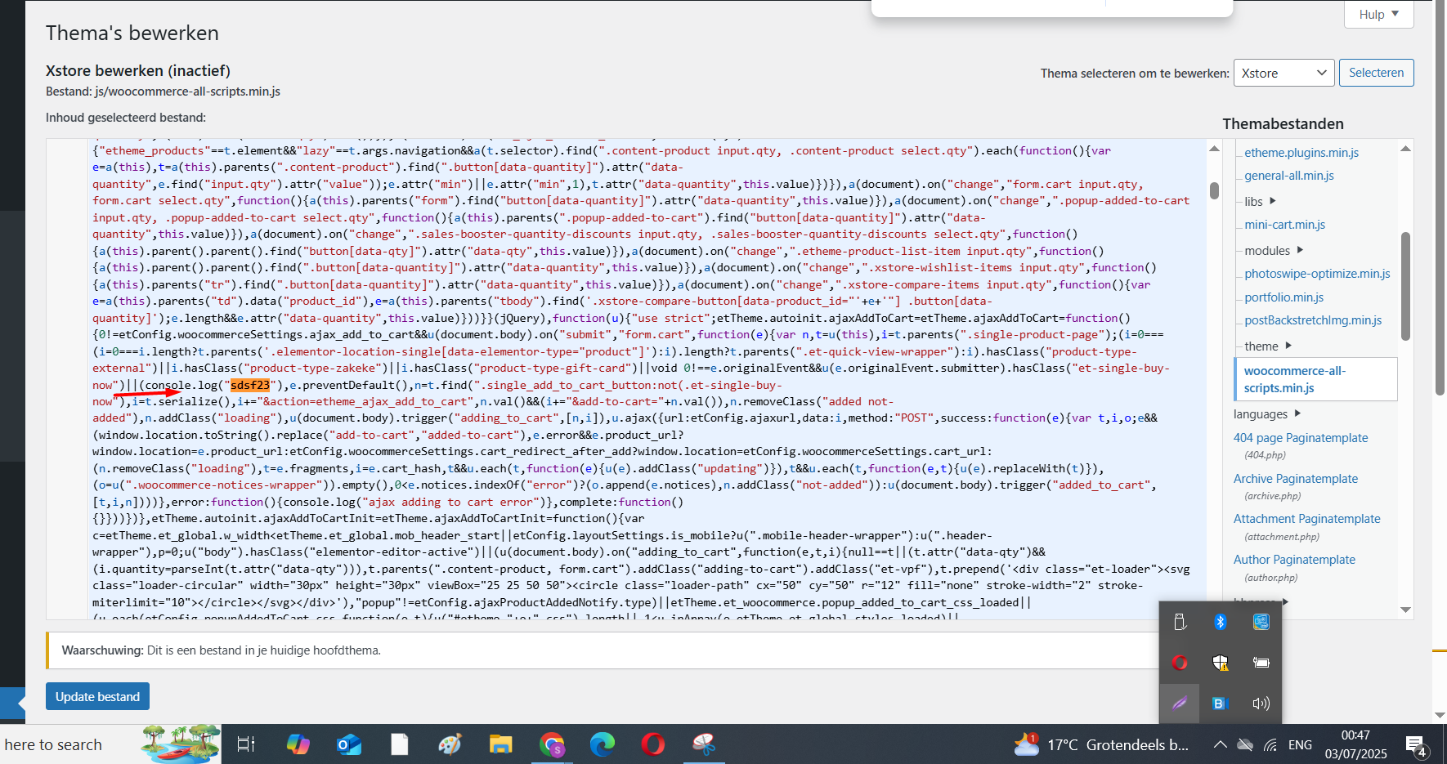This screenshot has width=1447, height=764.
Task: Select woocommerce-all-scripts.min.js in file list
Action: [1316, 379]
